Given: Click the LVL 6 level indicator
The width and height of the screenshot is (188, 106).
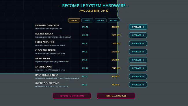Looking at the screenshot, I should coord(85,60).
